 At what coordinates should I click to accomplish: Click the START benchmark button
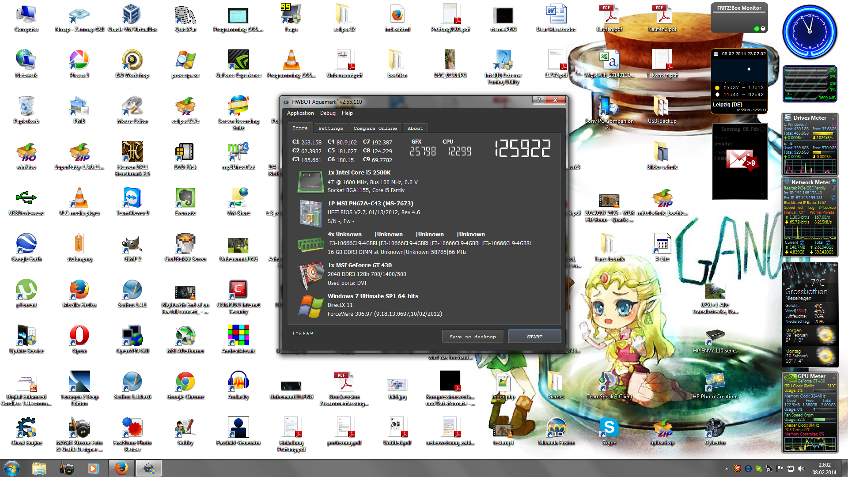click(x=534, y=337)
